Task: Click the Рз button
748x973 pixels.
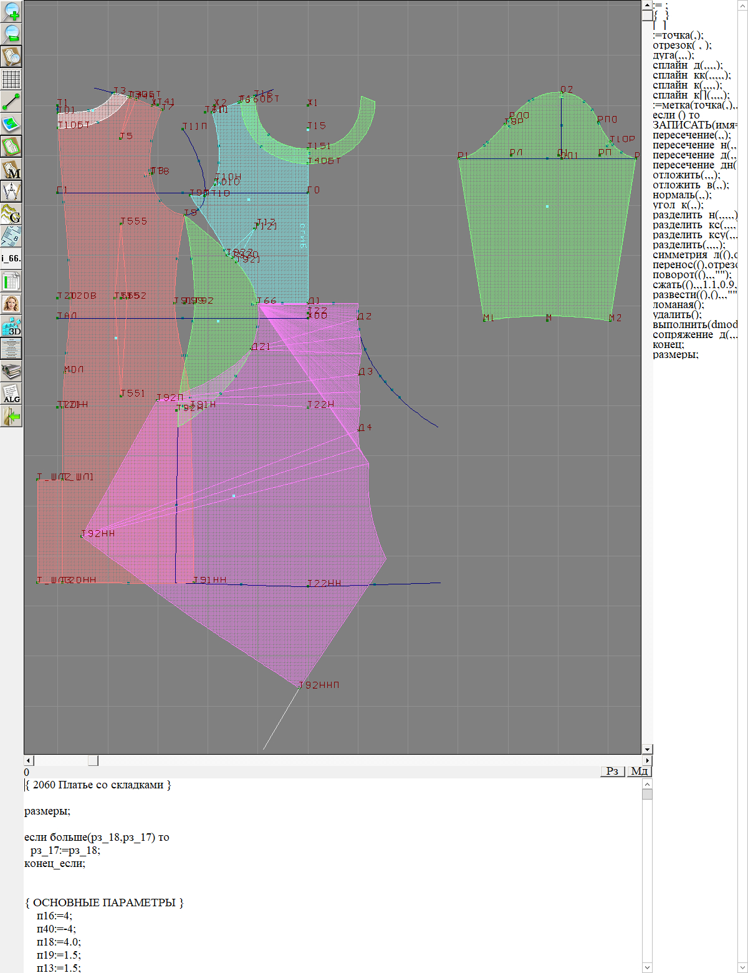Action: pyautogui.click(x=613, y=771)
